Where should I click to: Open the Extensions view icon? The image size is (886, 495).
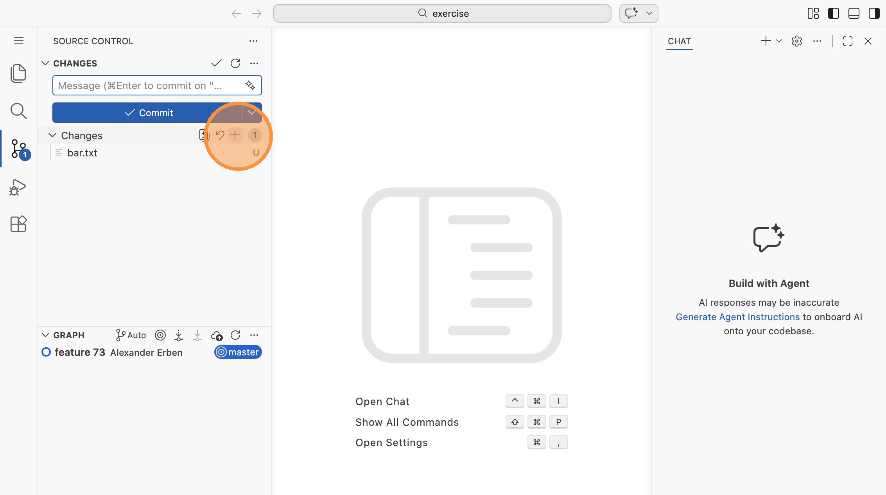[x=18, y=224]
